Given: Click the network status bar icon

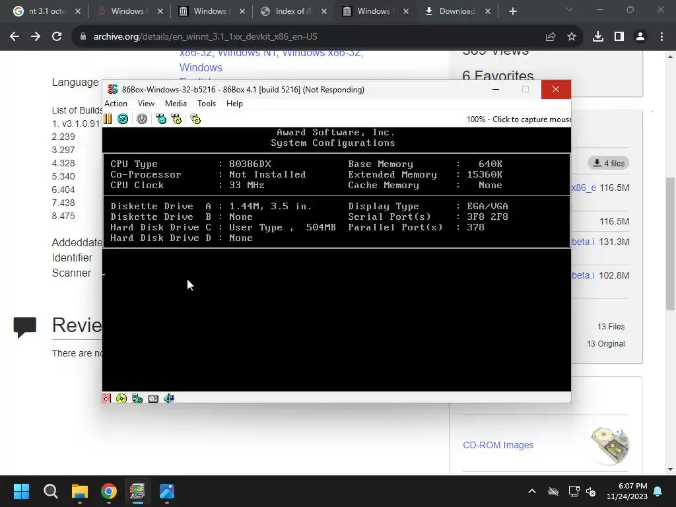Looking at the screenshot, I should (x=137, y=398).
